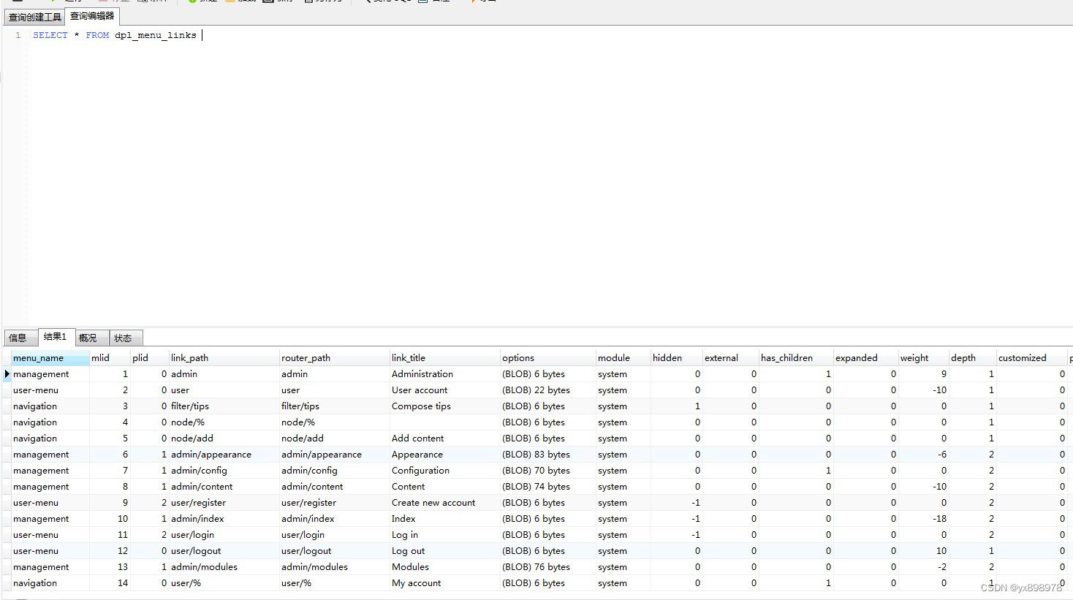Select the 'Log in' cell
Image resolution: width=1073 pixels, height=600 pixels.
tap(445, 534)
